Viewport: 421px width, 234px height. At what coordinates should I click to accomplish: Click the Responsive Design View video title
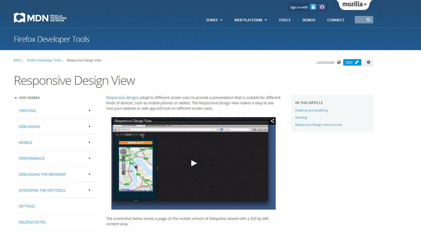[x=133, y=121]
